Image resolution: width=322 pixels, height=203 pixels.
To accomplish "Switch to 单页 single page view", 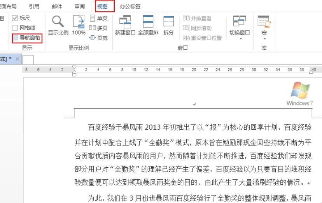I will point(98,18).
